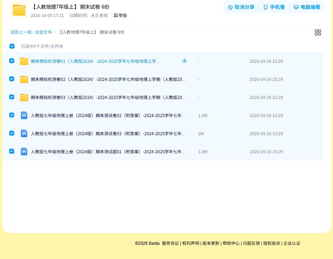Uncheck the 期末测试题01 document checkbox
Viewport: 333px width, 259px height.
pyautogui.click(x=12, y=151)
